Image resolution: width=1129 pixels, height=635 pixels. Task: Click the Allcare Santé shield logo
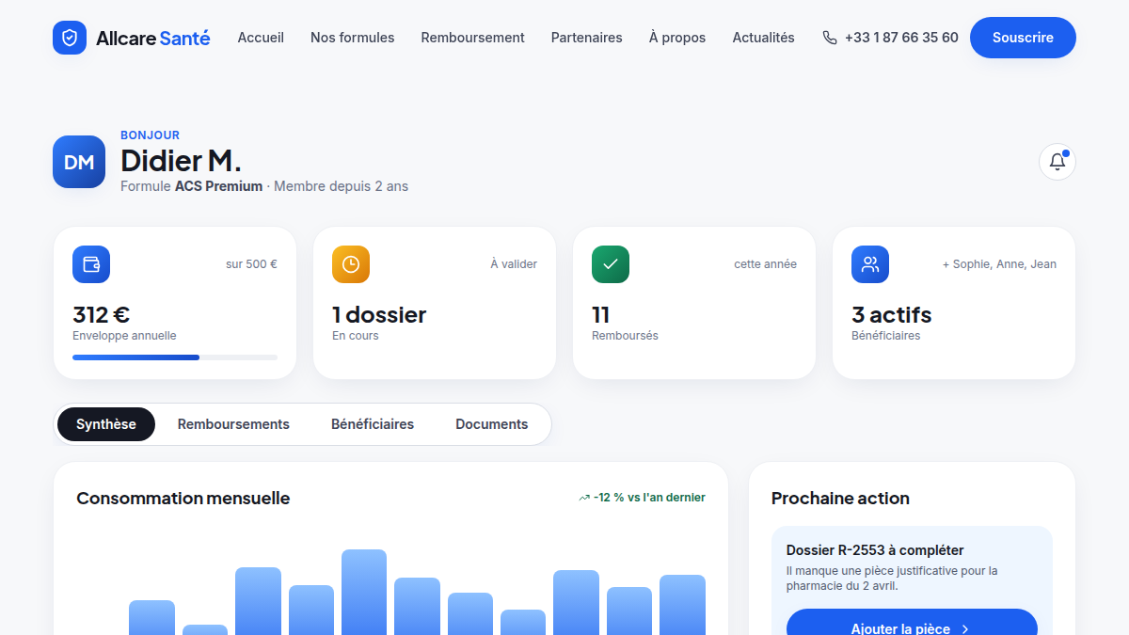coord(70,38)
